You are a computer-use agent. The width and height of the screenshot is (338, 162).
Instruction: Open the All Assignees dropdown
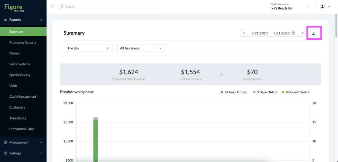coord(141,48)
